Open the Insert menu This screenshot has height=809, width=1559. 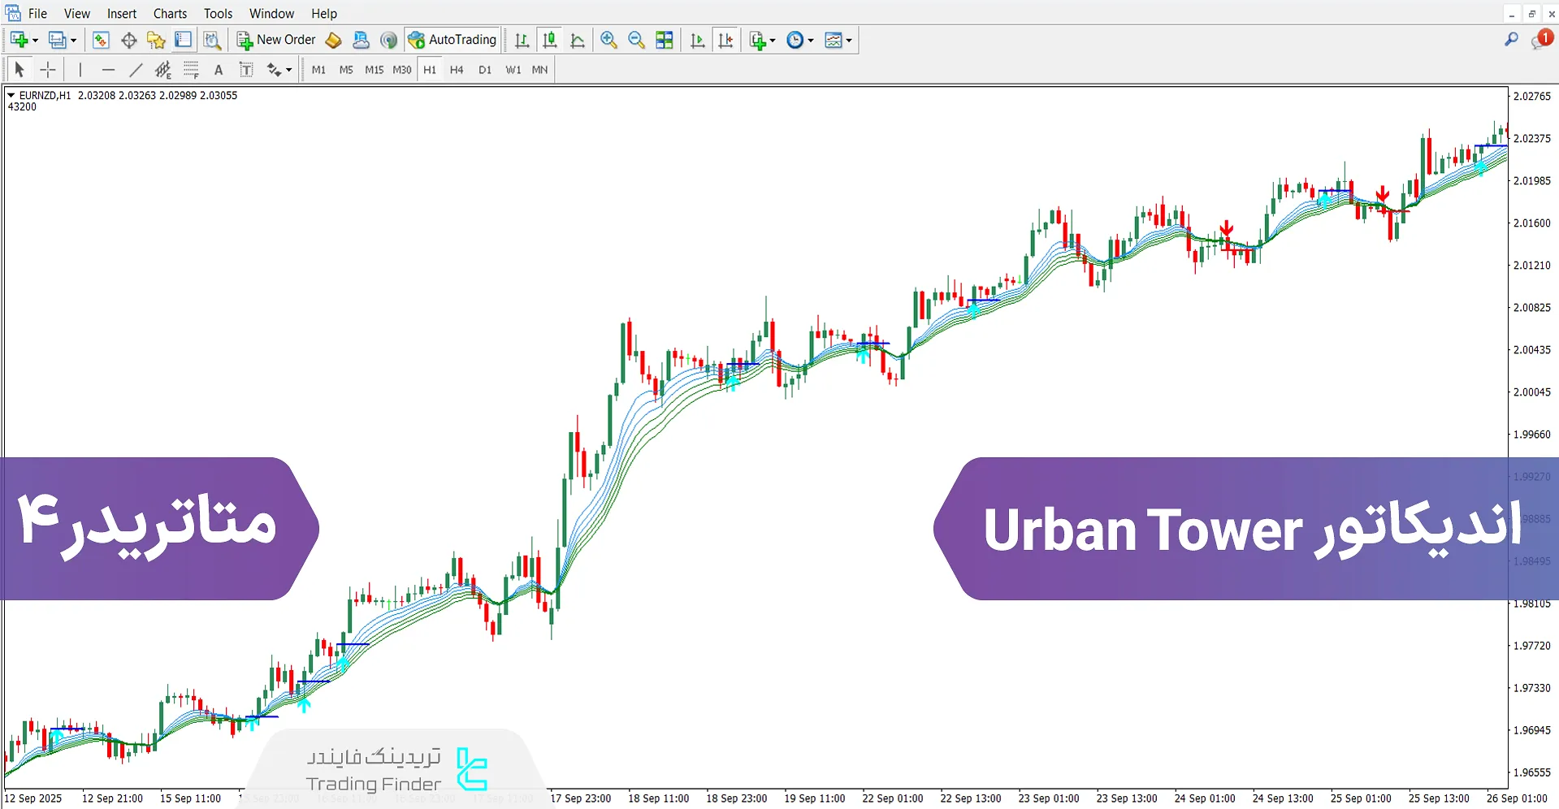122,13
